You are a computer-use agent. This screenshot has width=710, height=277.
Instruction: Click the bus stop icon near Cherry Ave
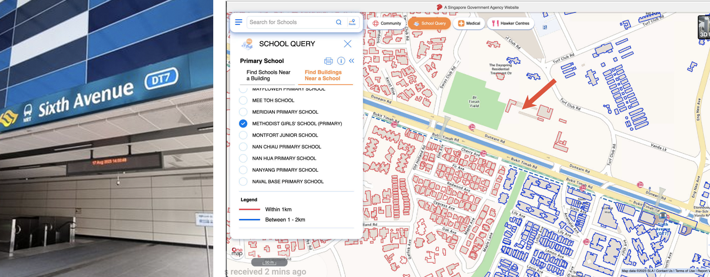coord(483,153)
